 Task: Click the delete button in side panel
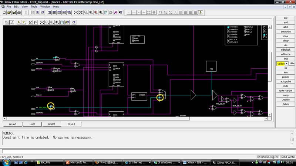tap(286, 104)
